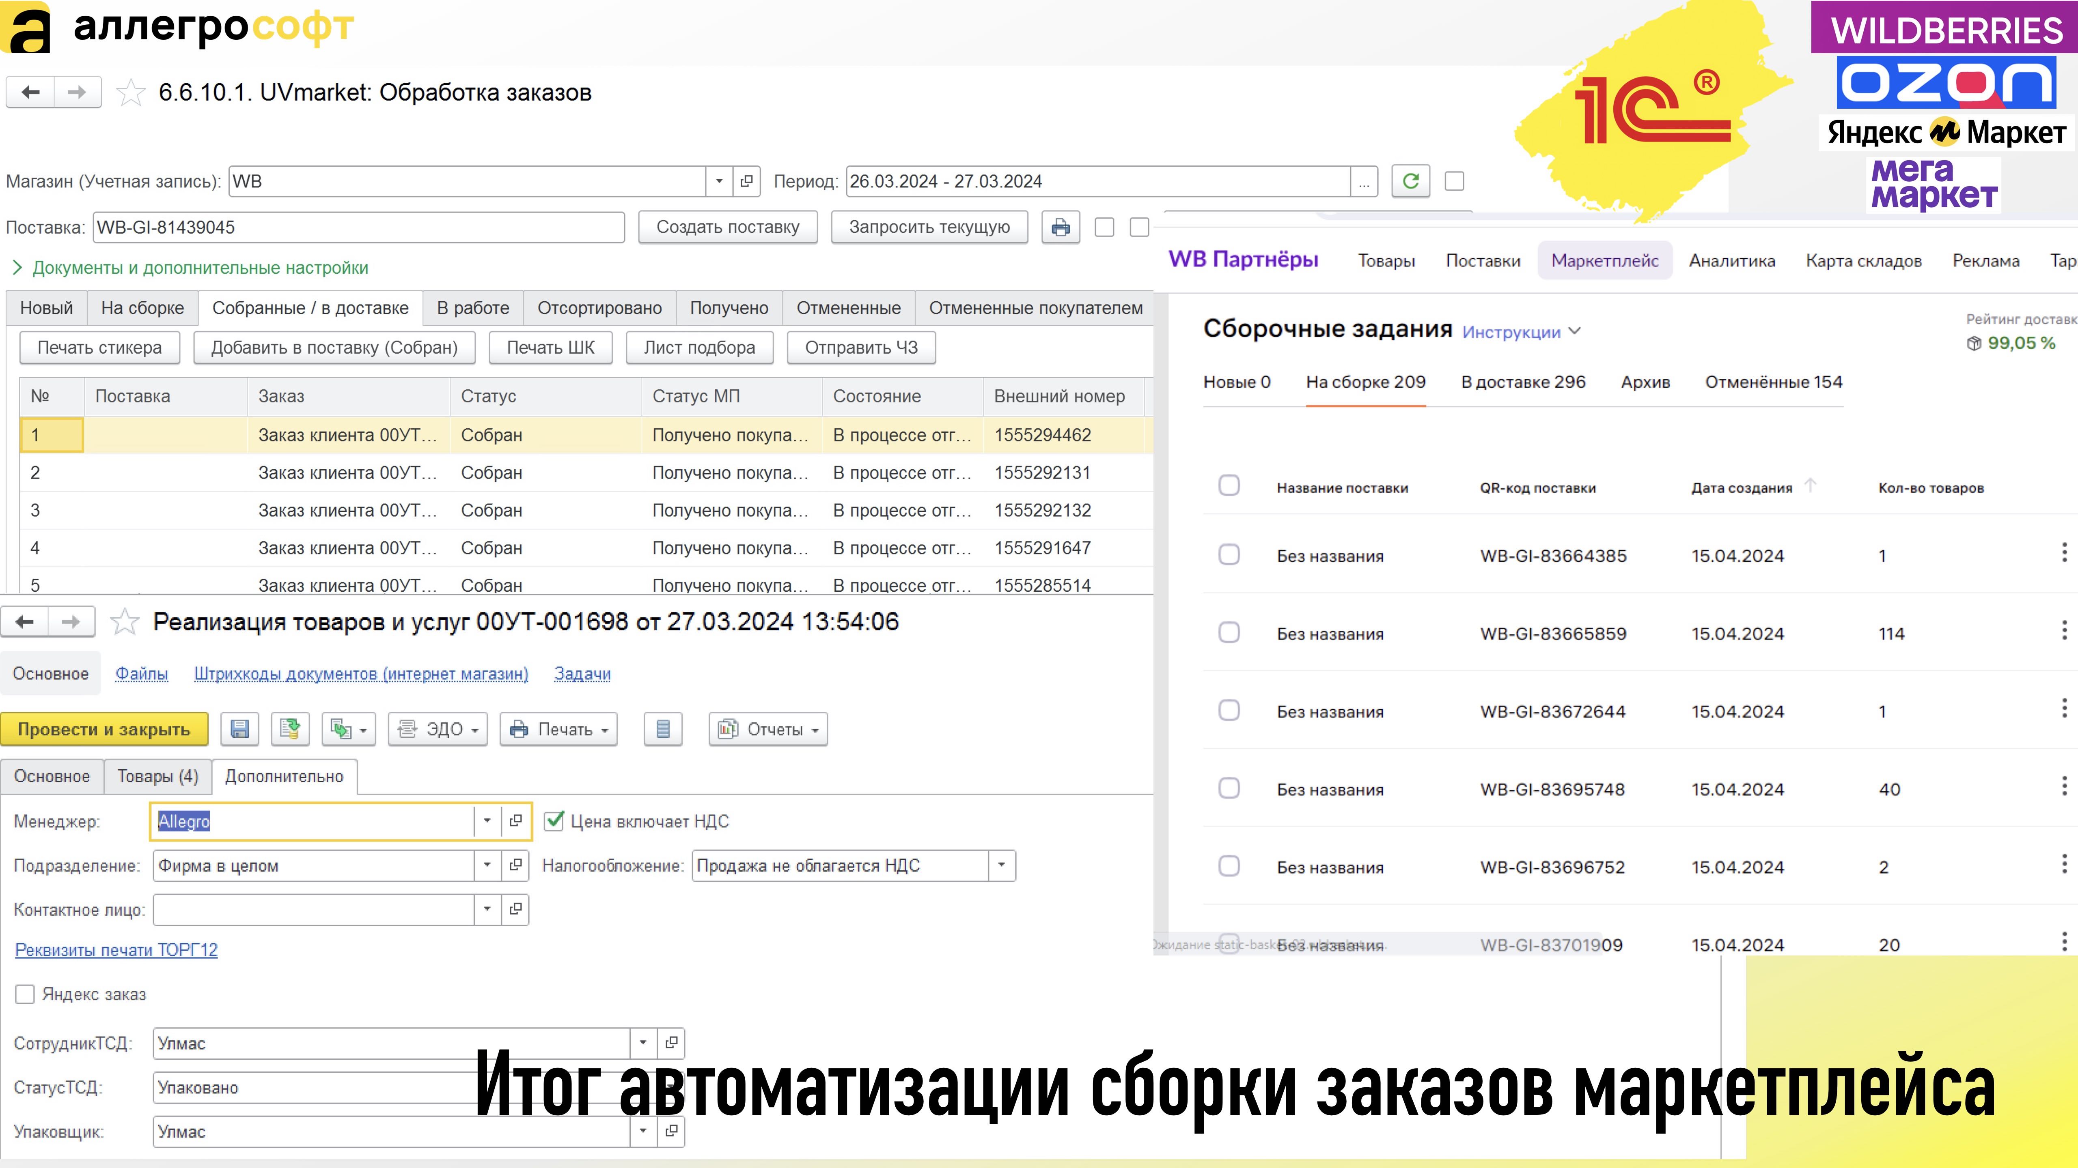Toggle the checkbox to the right of refresh
The image size is (2078, 1168).
pyautogui.click(x=1455, y=181)
